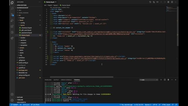Open file history icon in editor toolbar
The width and height of the screenshot is (188, 106).
(x=150, y=2)
